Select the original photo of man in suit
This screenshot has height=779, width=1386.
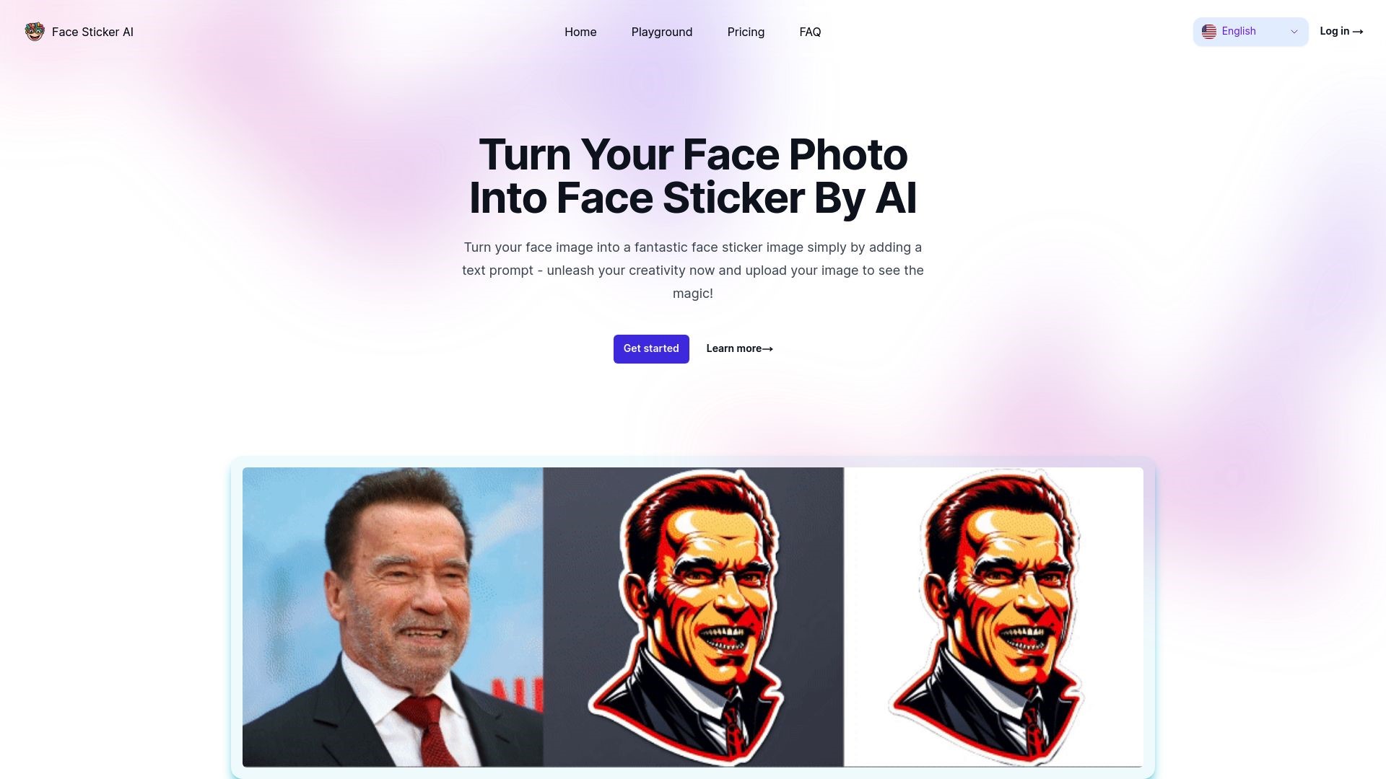point(393,617)
